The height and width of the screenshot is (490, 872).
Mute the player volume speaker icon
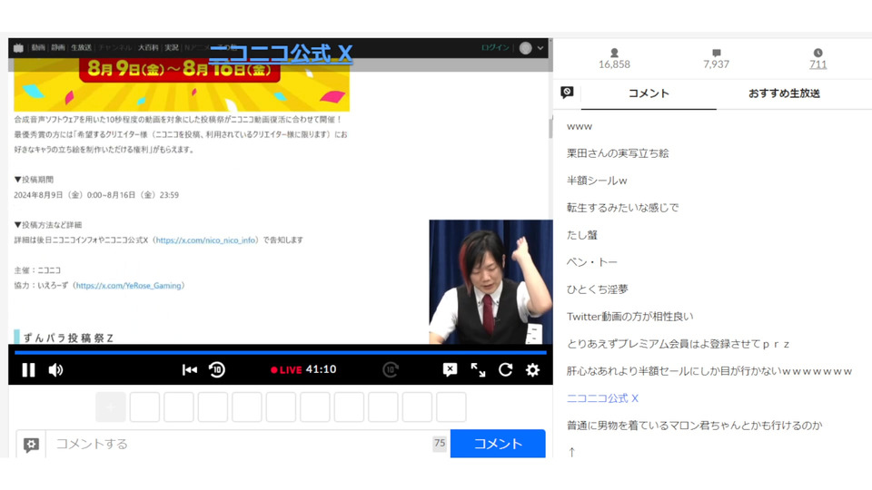[55, 370]
